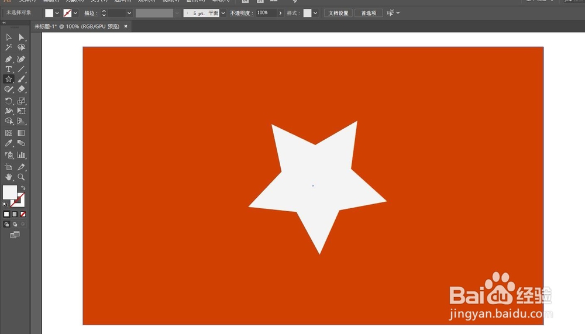Activate the Type tool

point(9,69)
